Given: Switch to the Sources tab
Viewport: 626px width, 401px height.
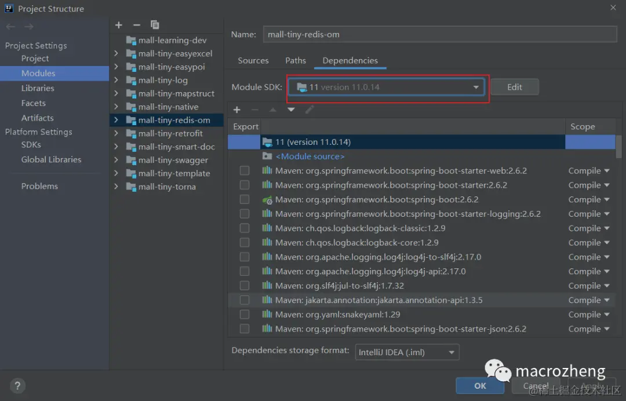Looking at the screenshot, I should (x=253, y=61).
